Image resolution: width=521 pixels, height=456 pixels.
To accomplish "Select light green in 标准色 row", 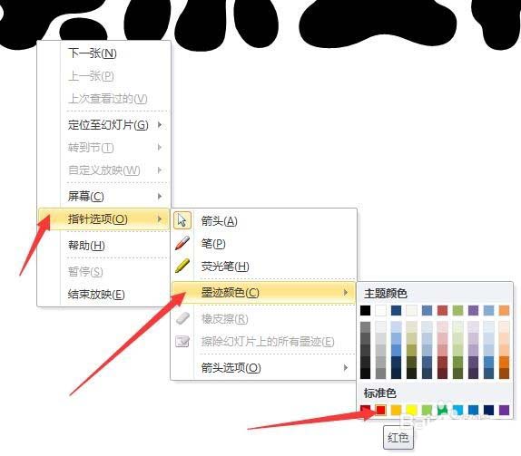I will tap(427, 410).
